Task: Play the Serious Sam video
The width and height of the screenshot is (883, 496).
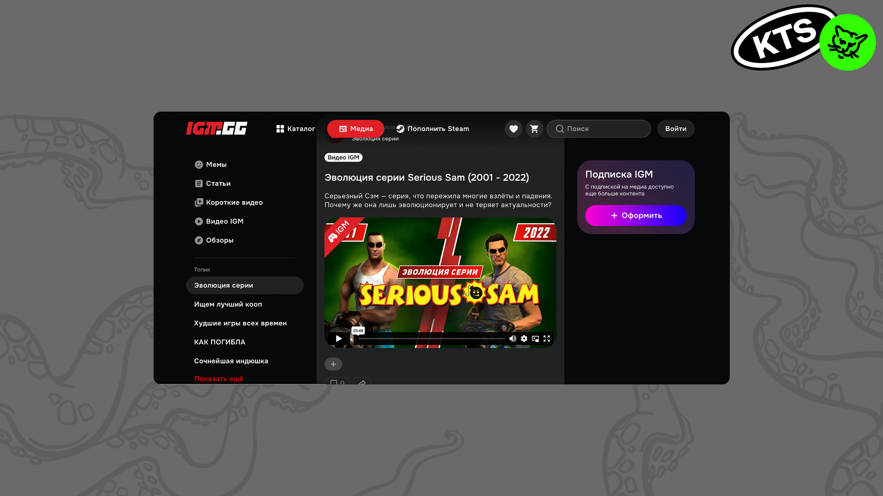Action: click(339, 338)
